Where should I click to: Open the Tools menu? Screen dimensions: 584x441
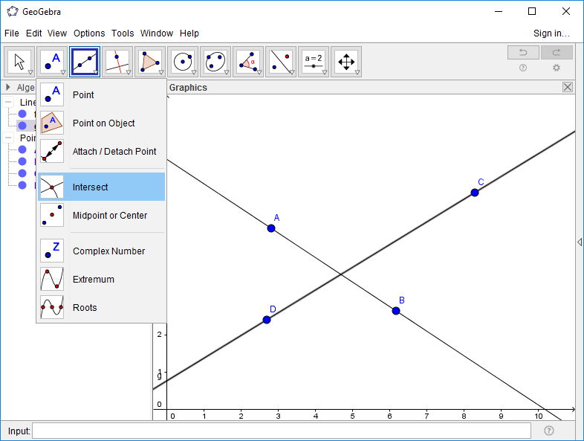123,33
